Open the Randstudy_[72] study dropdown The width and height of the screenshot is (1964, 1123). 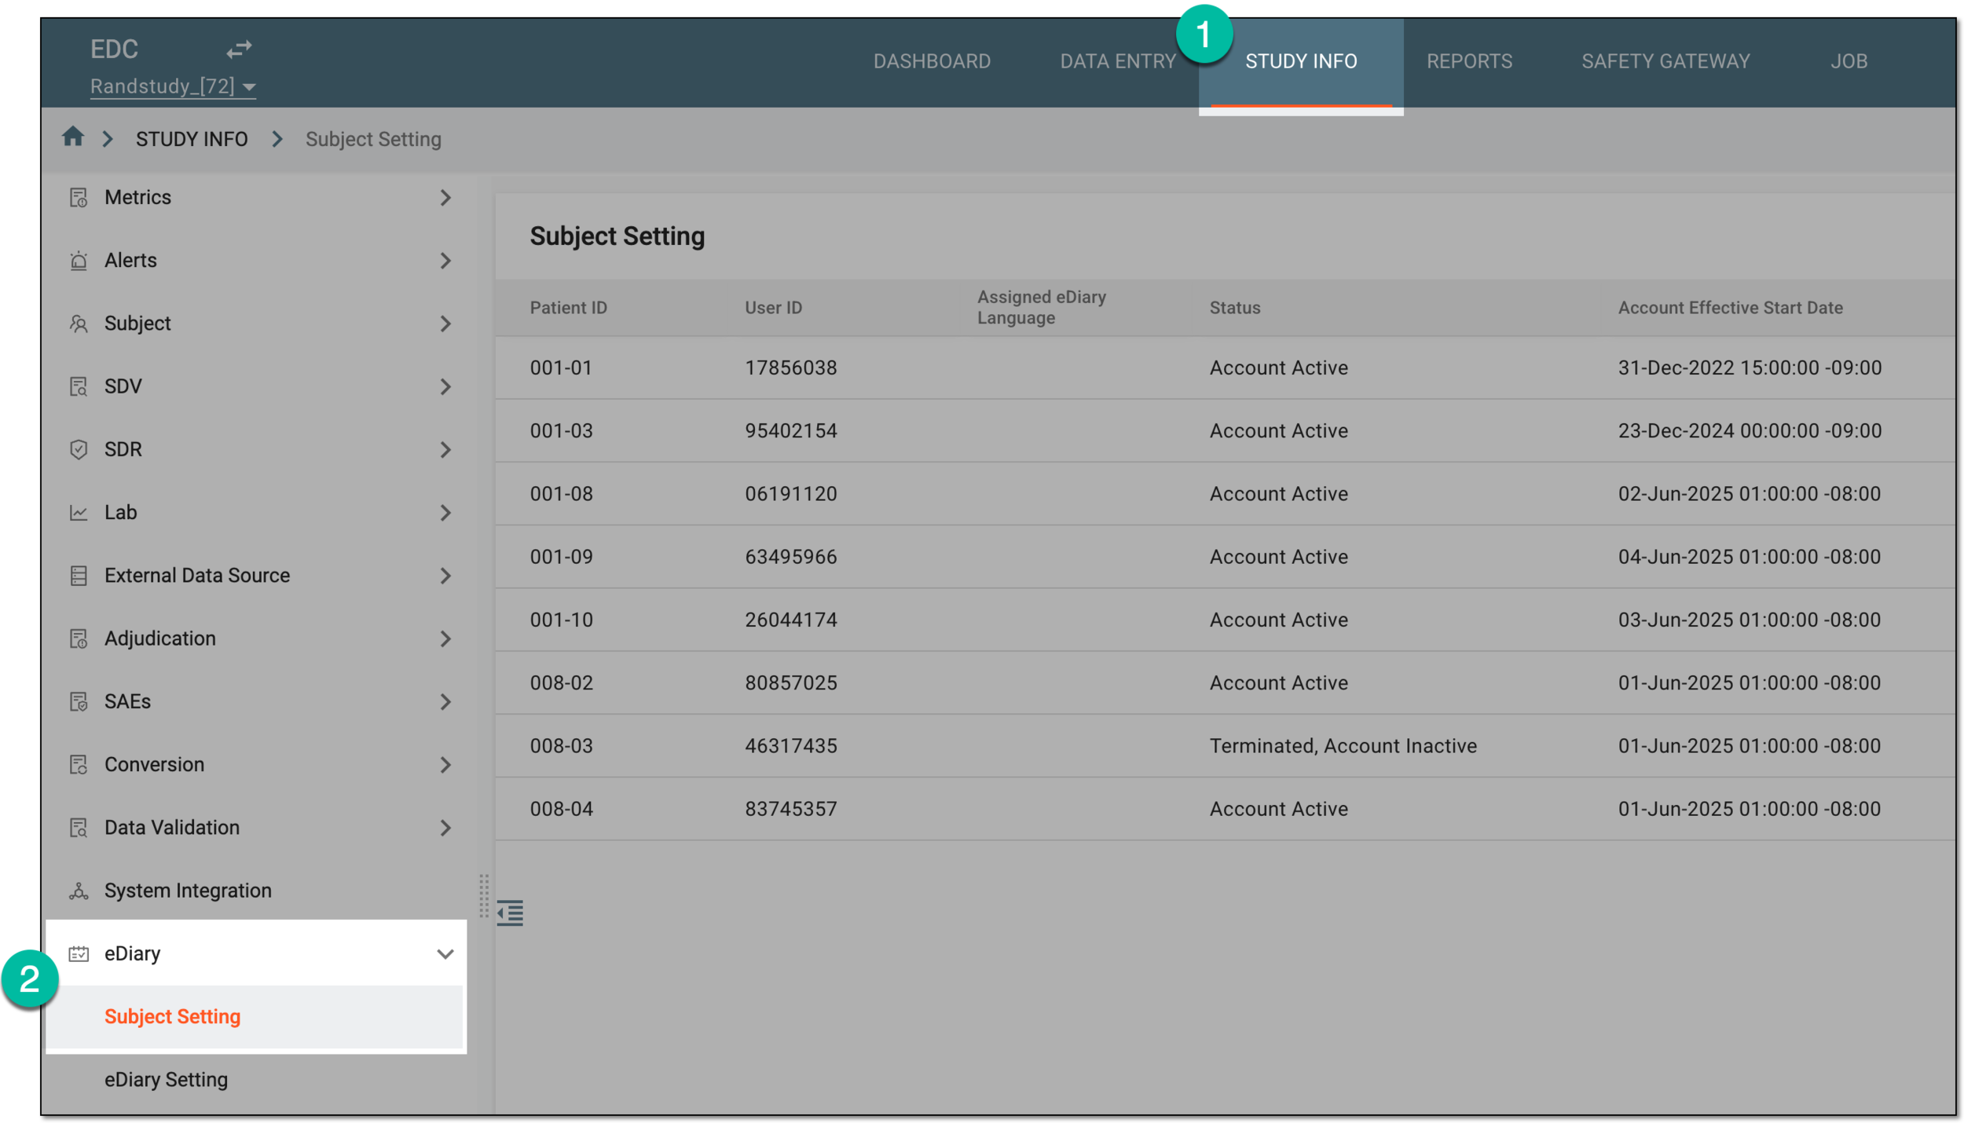click(174, 86)
